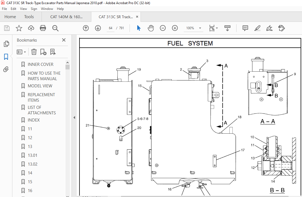Image resolution: width=302 pixels, height=197 pixels.
Task: Open the bookmark options dropdown menu
Action: [x=21, y=52]
